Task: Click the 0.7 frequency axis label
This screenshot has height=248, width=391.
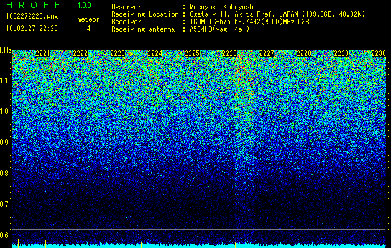Action: (x=4, y=205)
